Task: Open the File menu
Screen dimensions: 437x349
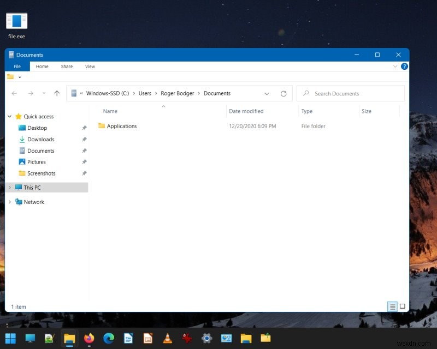Action: [x=17, y=66]
